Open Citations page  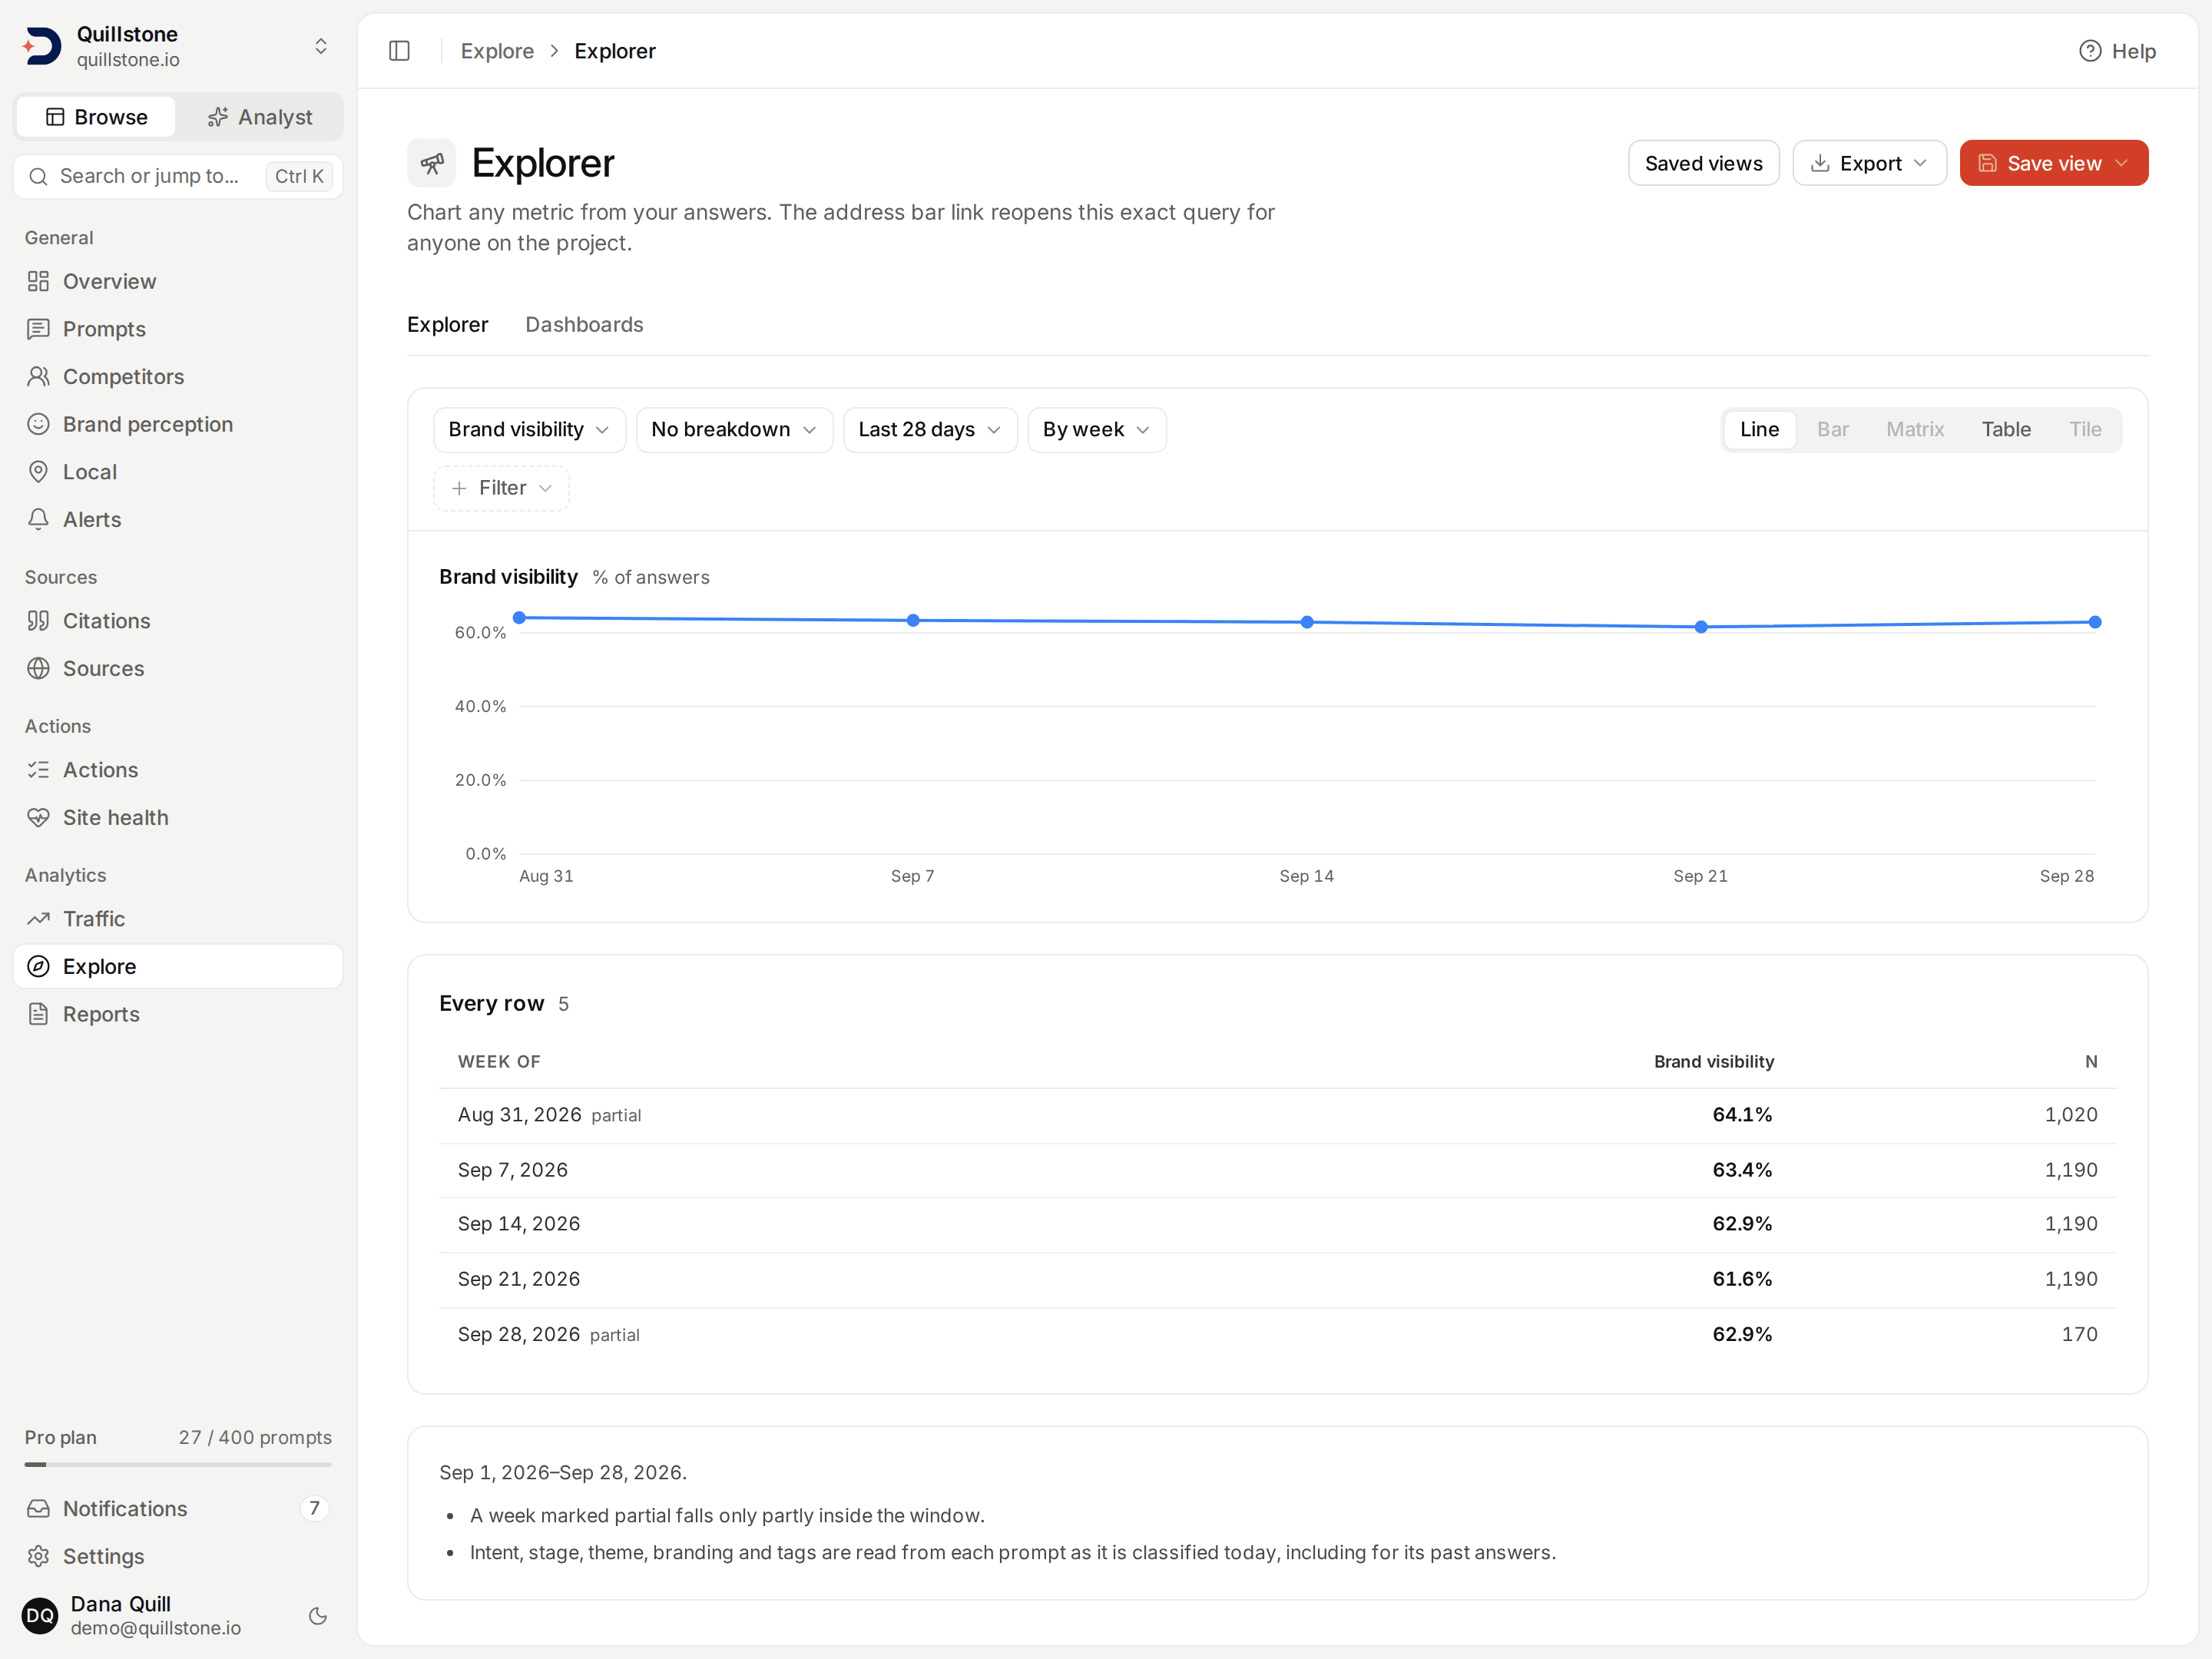pos(178,621)
